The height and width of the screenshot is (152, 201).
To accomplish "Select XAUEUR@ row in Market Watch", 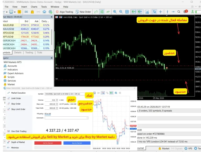I will [26, 25].
